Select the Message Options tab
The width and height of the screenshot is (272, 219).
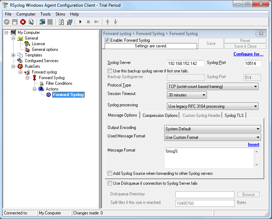[122, 115]
